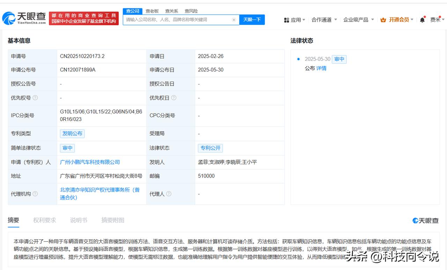Click the red 国家中小企业发展子基金 banner
Screen dimensions: 447x270
tap(84, 18)
